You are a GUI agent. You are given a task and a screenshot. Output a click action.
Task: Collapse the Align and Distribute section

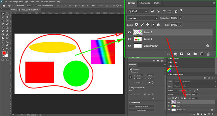pyautogui.click(x=129, y=88)
